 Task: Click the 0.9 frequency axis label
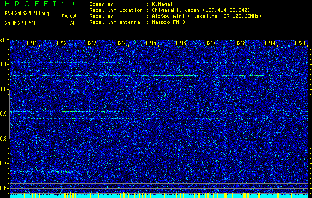[x=4, y=114]
